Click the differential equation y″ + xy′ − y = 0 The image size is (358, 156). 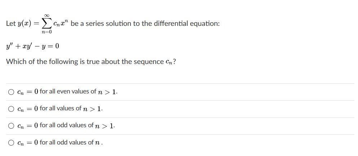[x=33, y=46]
